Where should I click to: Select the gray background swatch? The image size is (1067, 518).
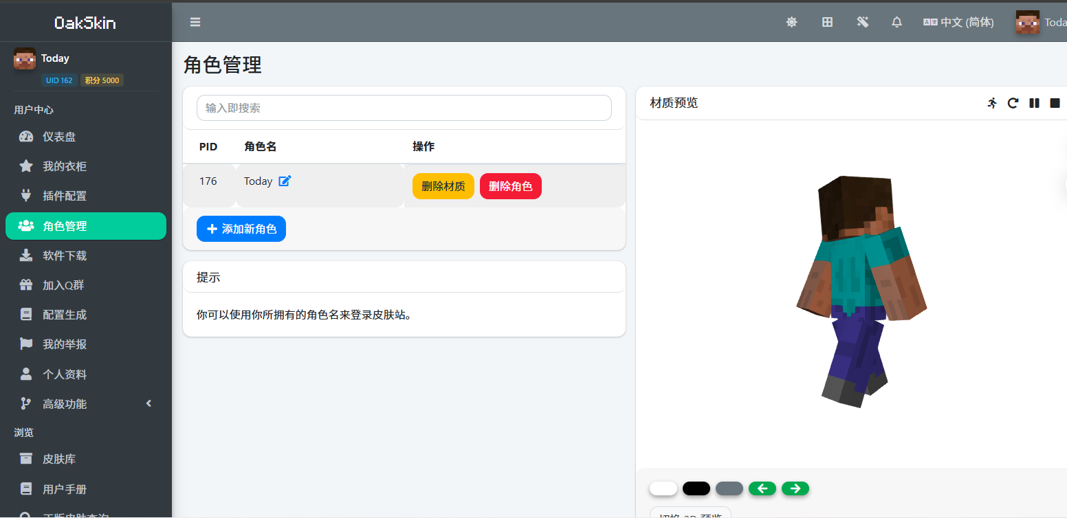(x=729, y=488)
